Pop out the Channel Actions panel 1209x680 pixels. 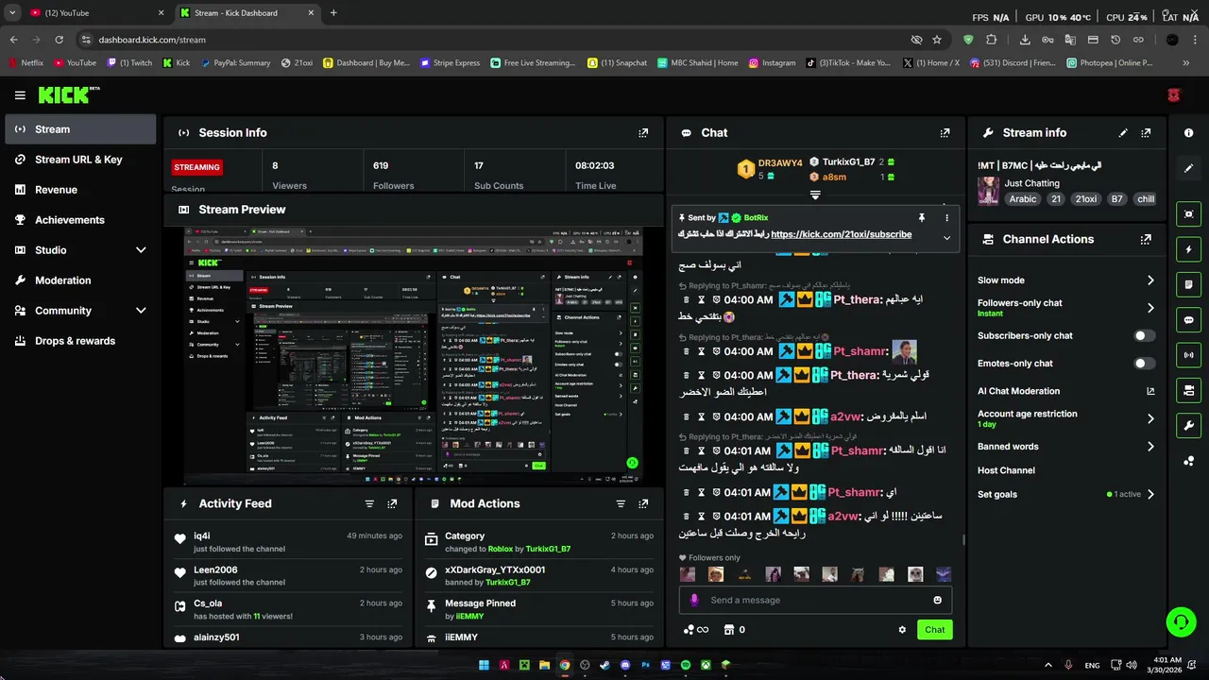pyautogui.click(x=1146, y=240)
